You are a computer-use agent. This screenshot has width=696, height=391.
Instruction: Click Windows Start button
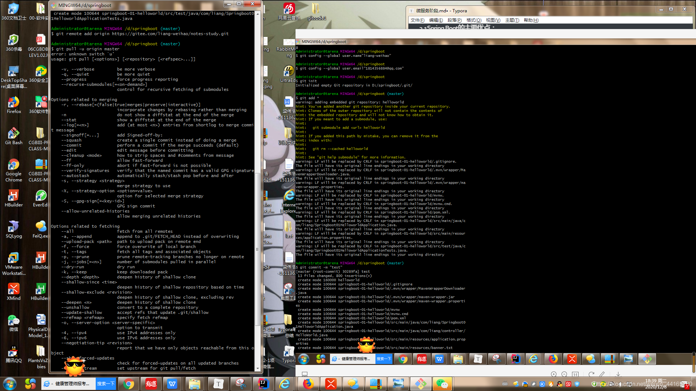tap(10, 384)
